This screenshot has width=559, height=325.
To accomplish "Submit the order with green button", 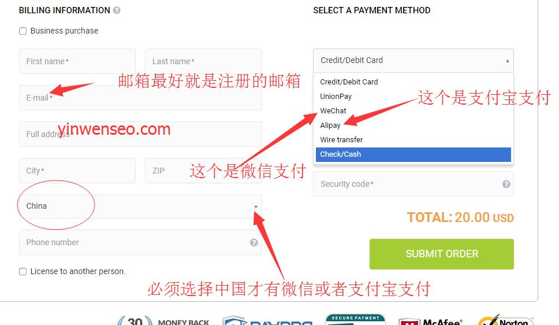I will pyautogui.click(x=441, y=254).
